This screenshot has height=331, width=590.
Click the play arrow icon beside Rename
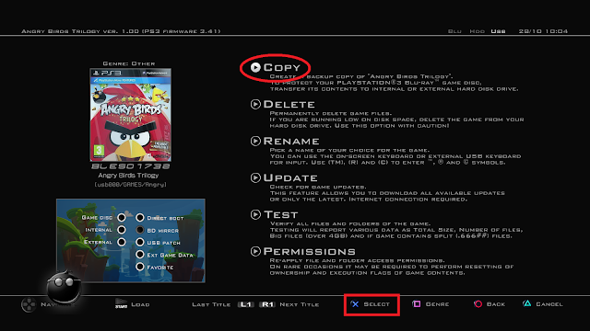255,141
